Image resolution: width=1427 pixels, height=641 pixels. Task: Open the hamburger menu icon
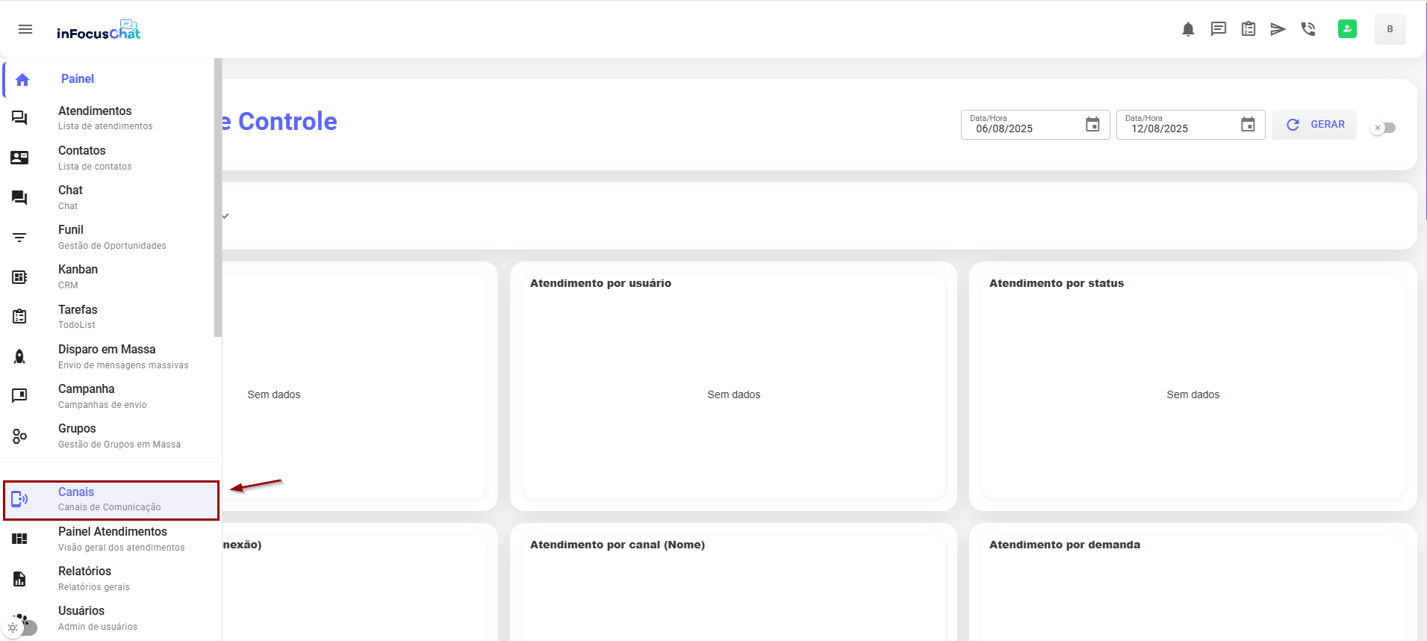pyautogui.click(x=25, y=29)
